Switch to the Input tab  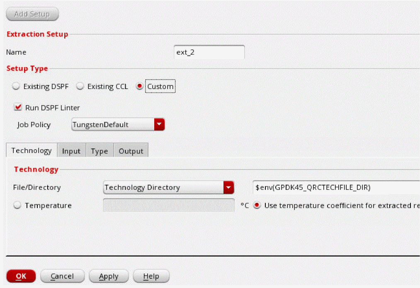coord(71,151)
